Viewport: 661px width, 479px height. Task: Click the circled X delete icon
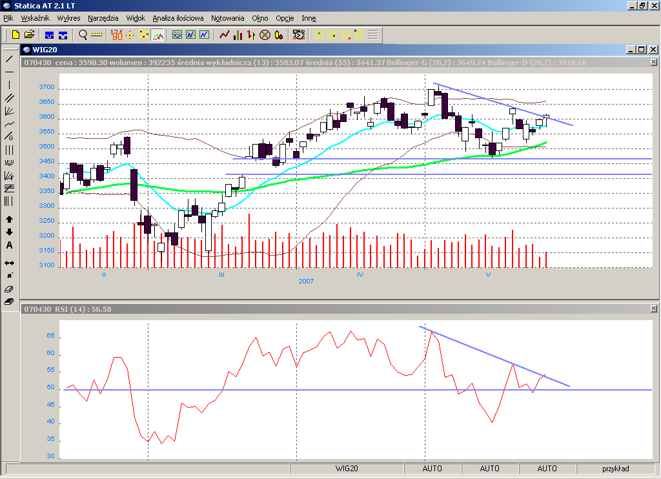[x=265, y=35]
